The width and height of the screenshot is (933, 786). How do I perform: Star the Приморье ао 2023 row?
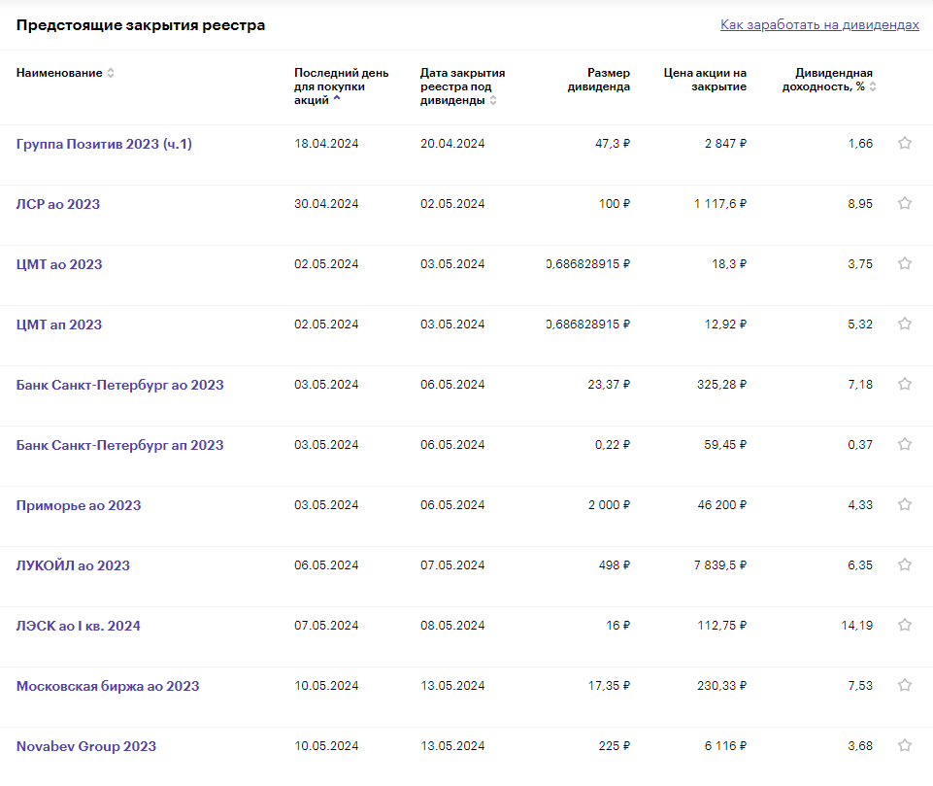(905, 505)
